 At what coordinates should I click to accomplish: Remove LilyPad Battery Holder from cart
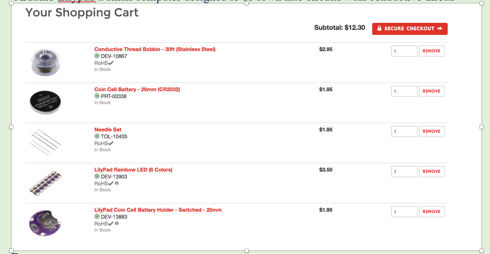click(x=432, y=212)
